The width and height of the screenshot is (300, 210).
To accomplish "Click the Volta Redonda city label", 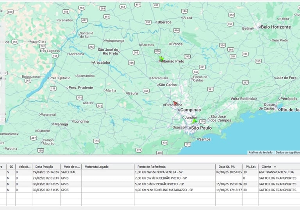I will [x=243, y=99].
